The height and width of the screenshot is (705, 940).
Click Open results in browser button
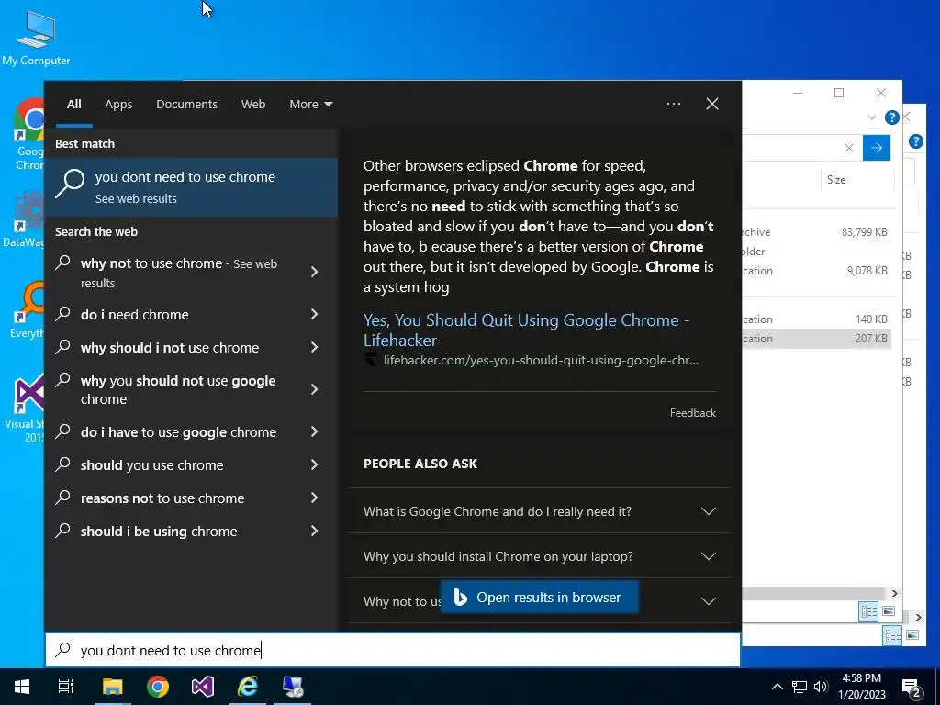point(539,597)
